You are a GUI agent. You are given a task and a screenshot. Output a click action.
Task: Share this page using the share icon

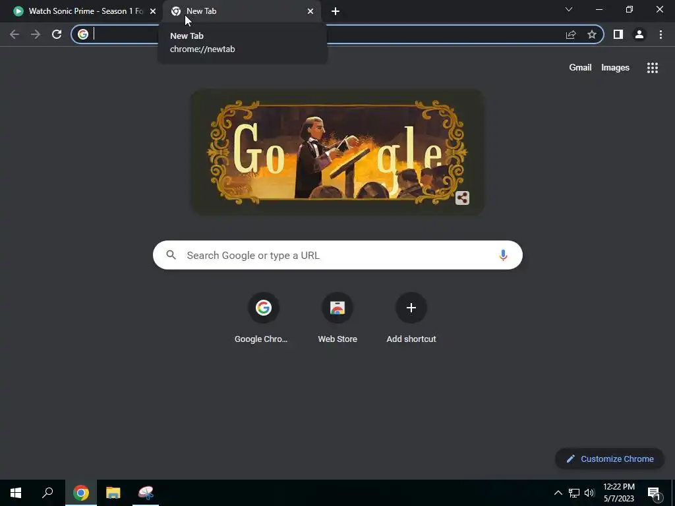coord(571,34)
